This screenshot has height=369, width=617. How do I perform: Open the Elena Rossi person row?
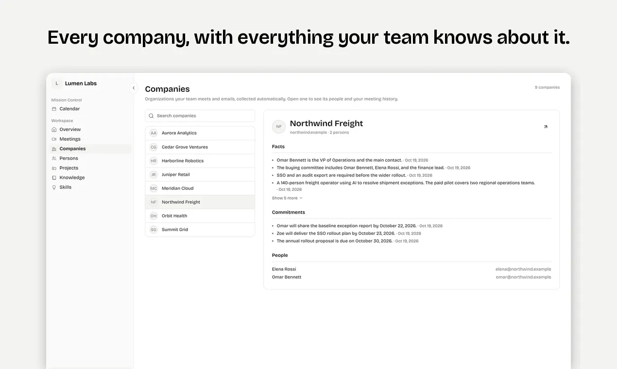click(x=411, y=269)
